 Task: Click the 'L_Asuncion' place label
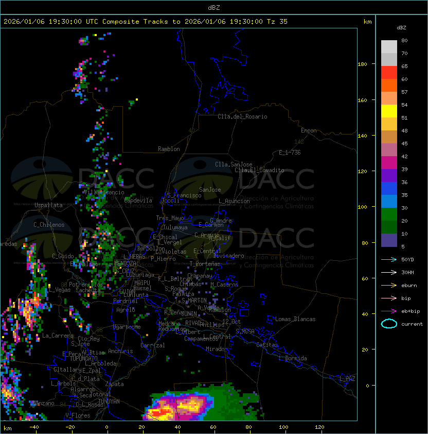point(234,201)
